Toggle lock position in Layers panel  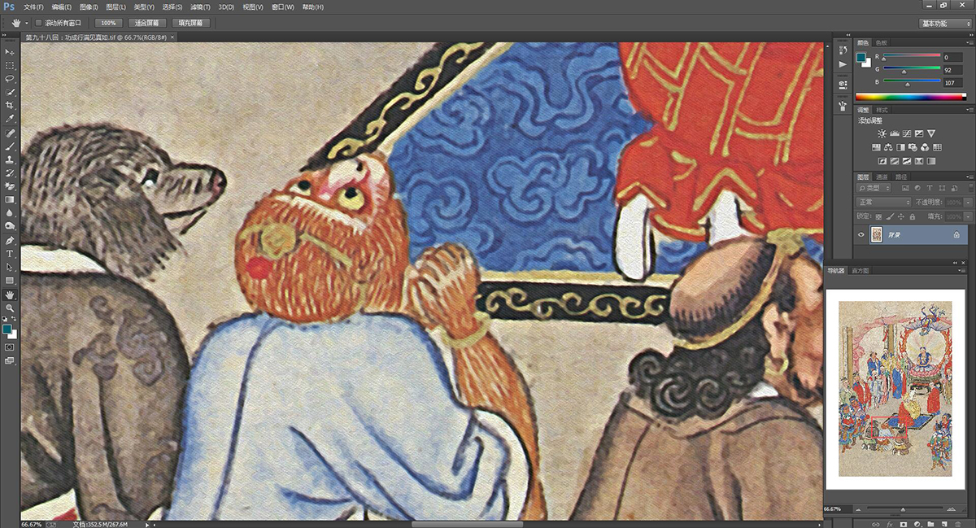point(902,216)
